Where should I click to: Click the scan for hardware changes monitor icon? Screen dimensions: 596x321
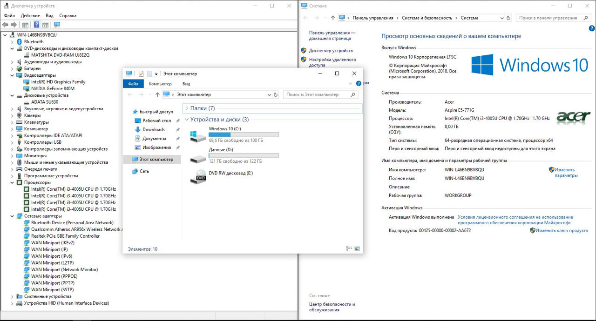pyautogui.click(x=57, y=25)
